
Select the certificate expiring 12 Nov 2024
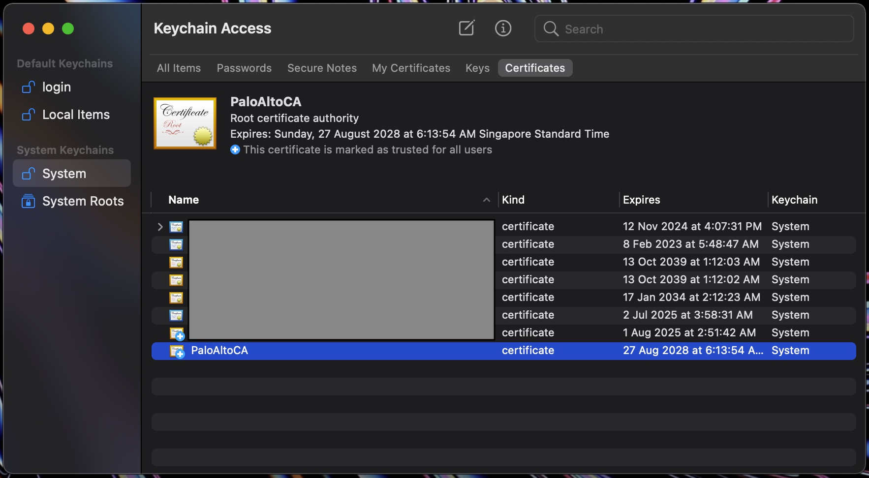692,227
